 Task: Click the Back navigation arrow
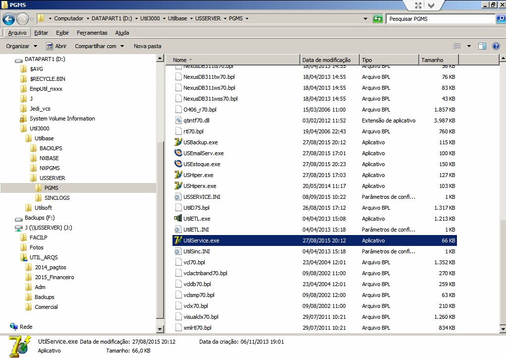[9, 19]
